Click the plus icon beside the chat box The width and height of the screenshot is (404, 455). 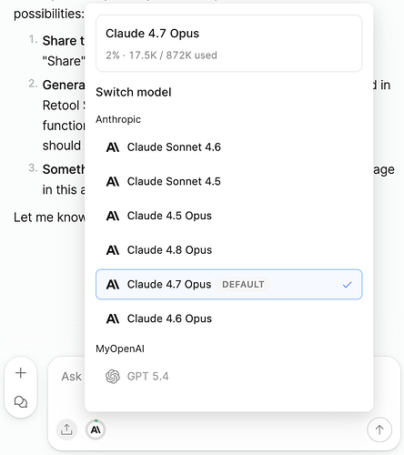(21, 373)
